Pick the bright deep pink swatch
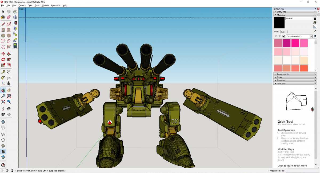 295,43
